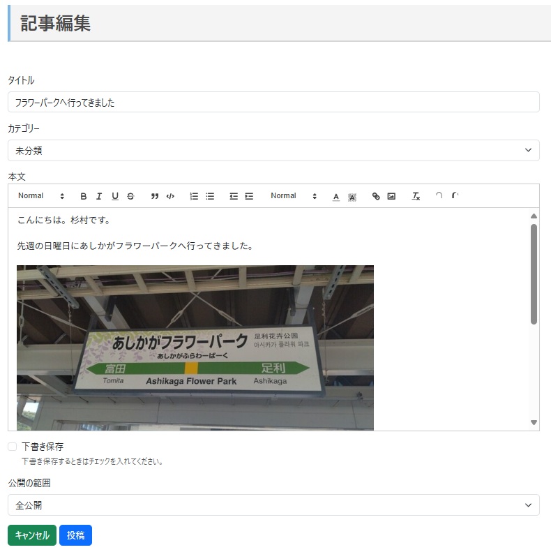The image size is (551, 552).
Task: Insert a hyperlink via link icon
Action: [376, 196]
